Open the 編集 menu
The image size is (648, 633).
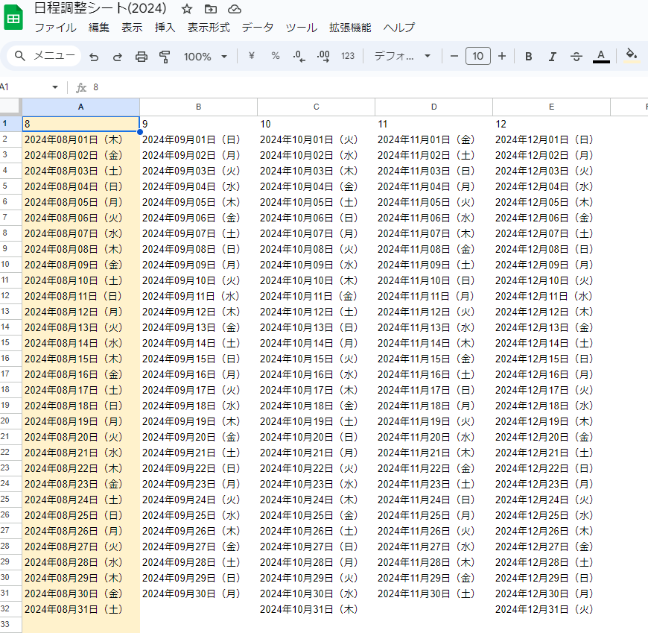tap(99, 28)
